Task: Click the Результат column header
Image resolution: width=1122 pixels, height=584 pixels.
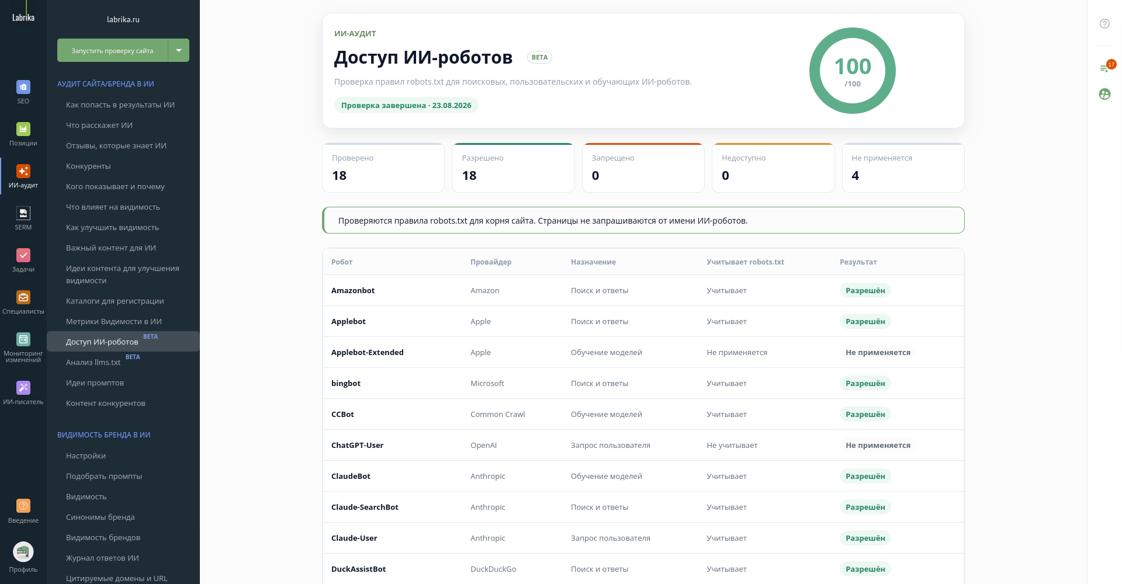Action: click(858, 262)
